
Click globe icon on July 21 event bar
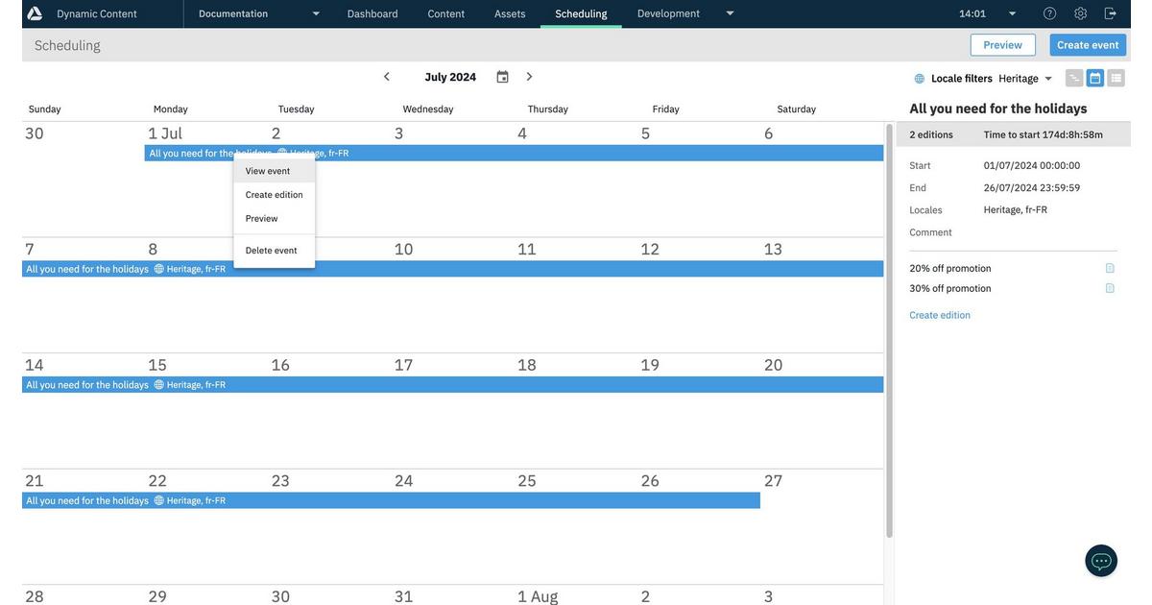point(159,500)
